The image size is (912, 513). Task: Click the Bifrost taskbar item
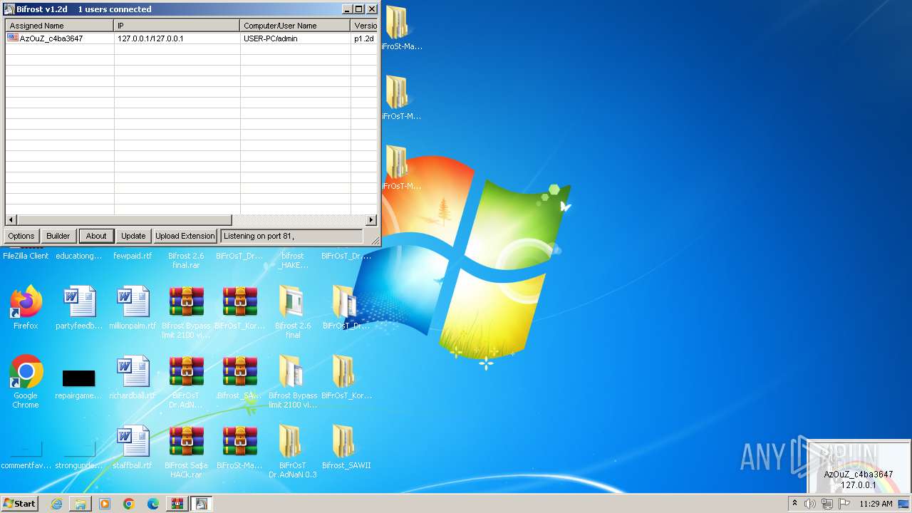pos(202,504)
